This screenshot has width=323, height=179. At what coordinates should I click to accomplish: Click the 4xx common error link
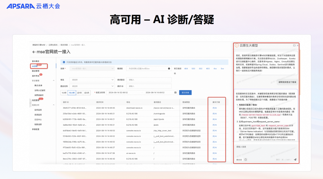pos(215,69)
